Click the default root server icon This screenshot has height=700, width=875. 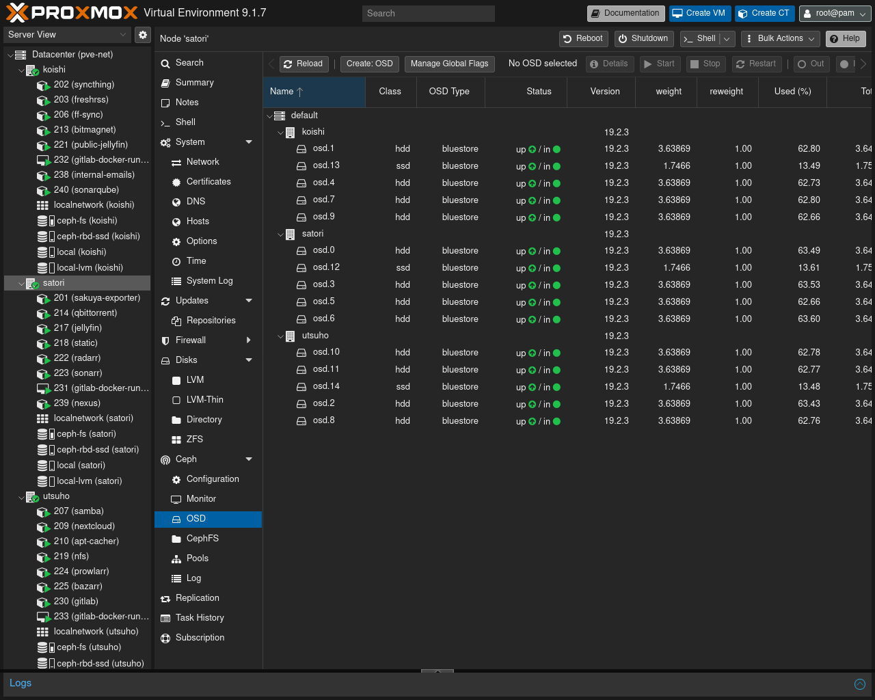280,116
